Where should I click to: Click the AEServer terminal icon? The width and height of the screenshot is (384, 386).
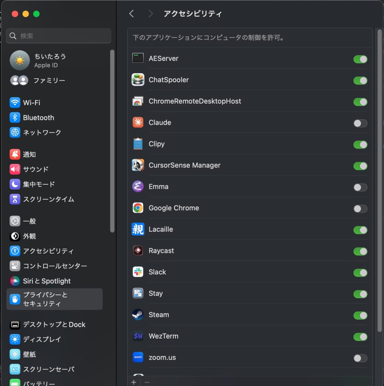pos(138,58)
